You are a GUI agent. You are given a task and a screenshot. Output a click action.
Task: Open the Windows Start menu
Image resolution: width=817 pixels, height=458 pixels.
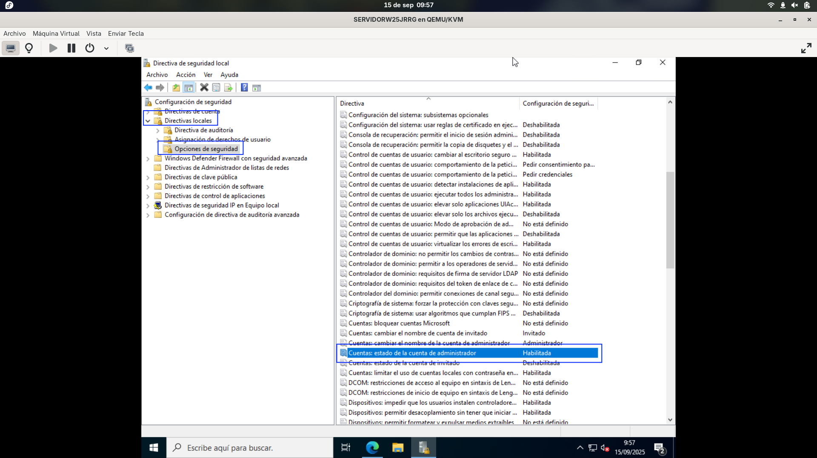(x=154, y=448)
